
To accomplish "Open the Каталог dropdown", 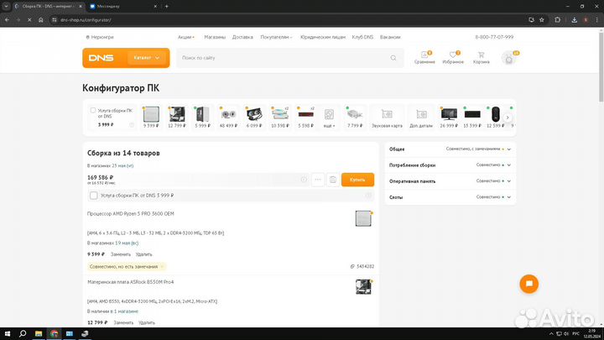I will coord(146,58).
